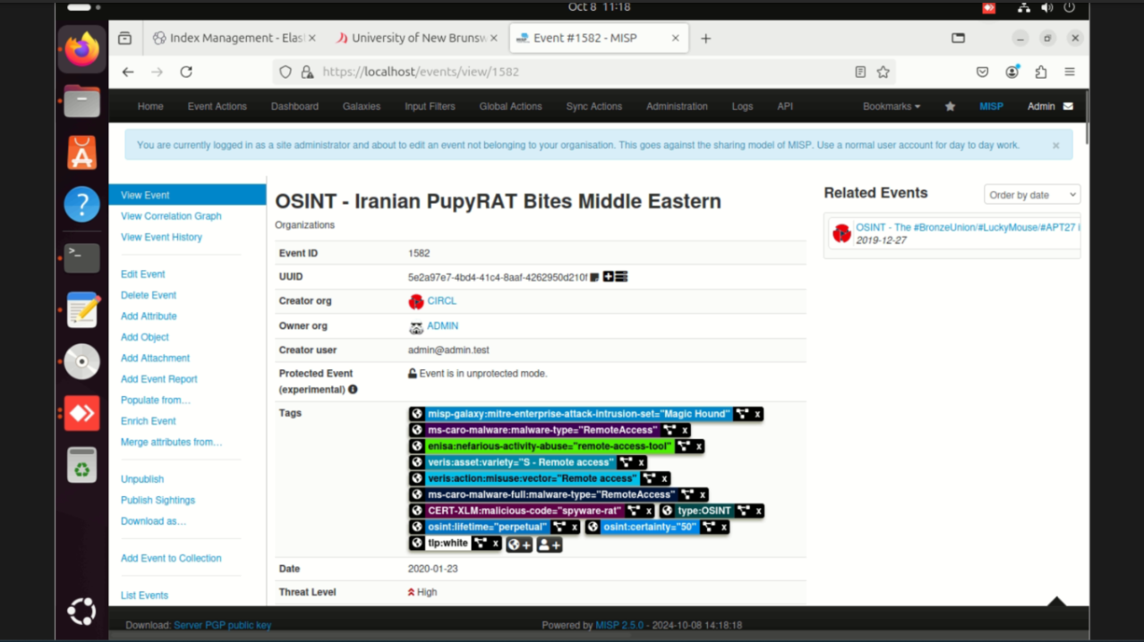Open the Admin envelope messages icon
This screenshot has height=642, width=1144.
[x=1068, y=106]
